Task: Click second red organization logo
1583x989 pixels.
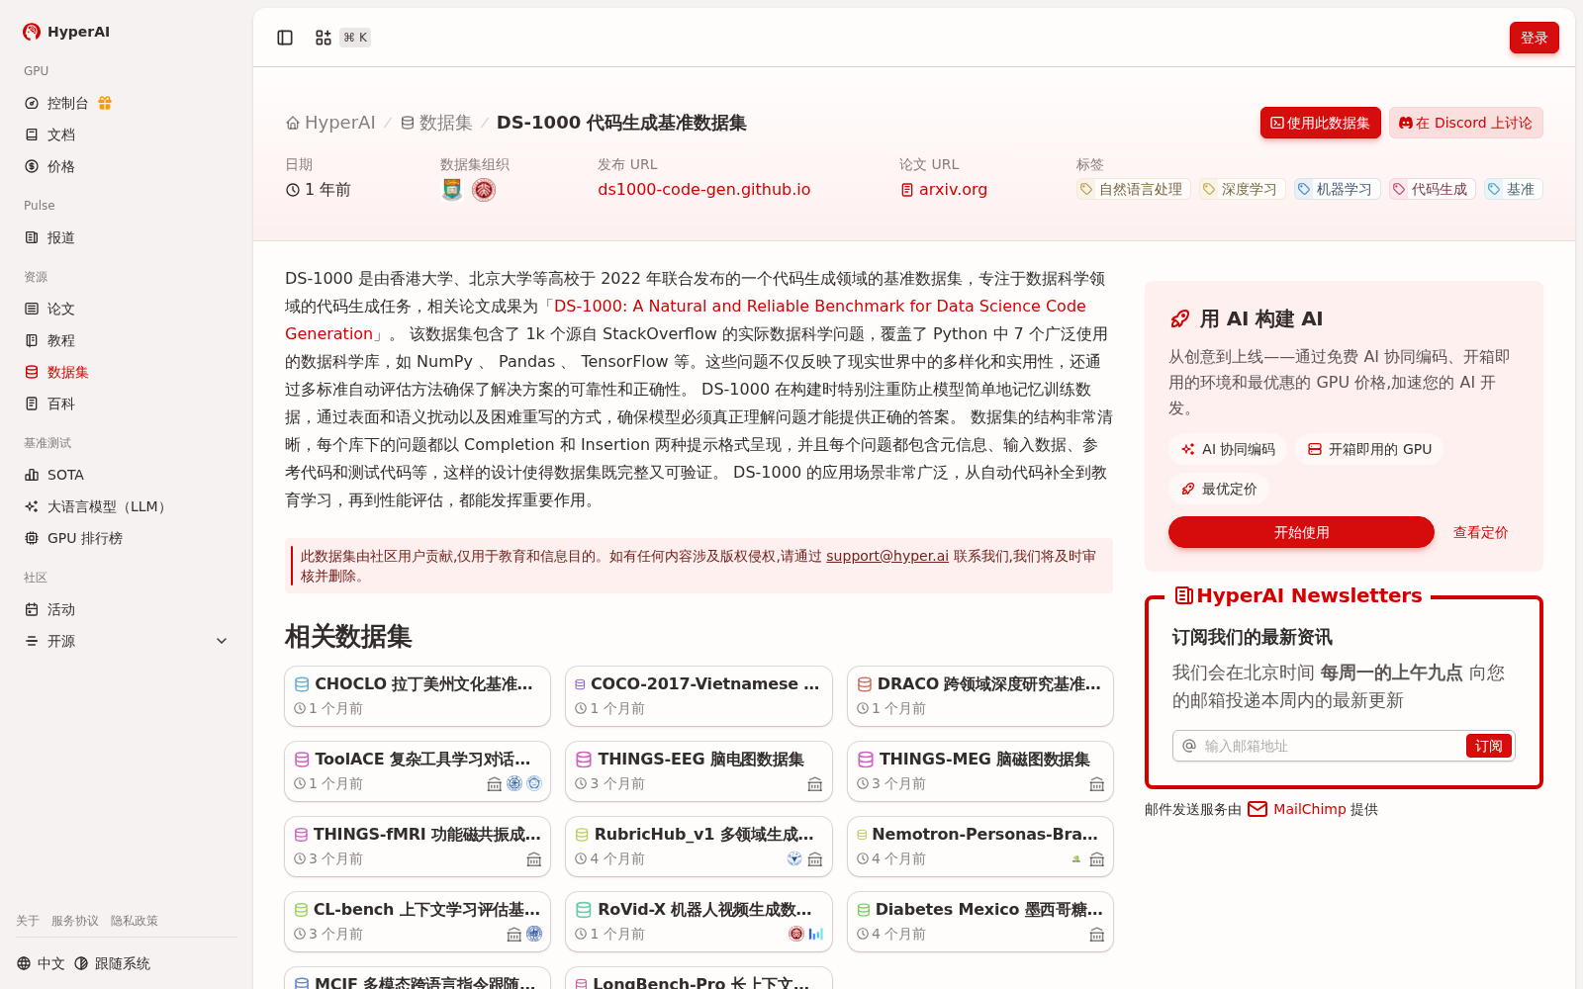Action: click(x=484, y=189)
